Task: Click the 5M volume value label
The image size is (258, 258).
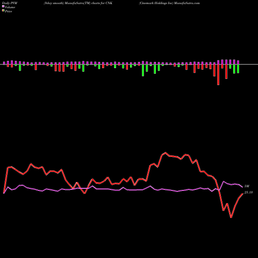Action: 247,186
